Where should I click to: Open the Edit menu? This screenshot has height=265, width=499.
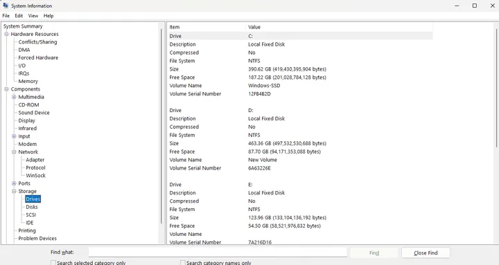click(19, 16)
